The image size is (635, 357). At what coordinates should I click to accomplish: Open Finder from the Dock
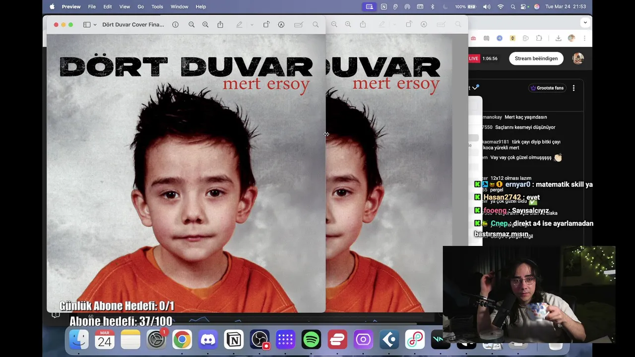click(x=79, y=340)
